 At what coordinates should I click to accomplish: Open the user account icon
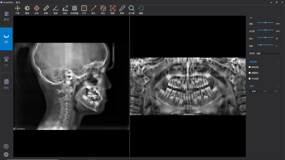(6, 146)
